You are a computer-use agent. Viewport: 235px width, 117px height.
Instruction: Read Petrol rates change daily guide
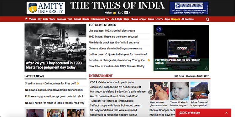tap(117, 60)
